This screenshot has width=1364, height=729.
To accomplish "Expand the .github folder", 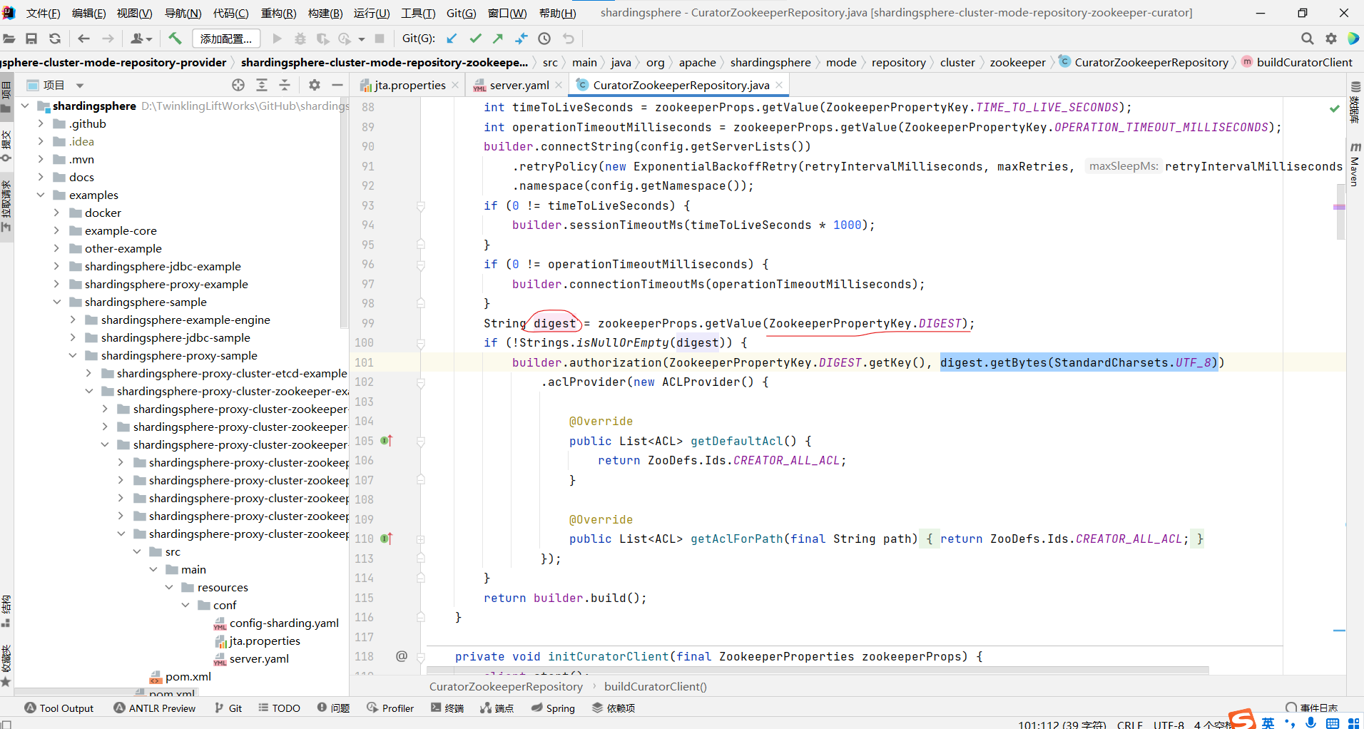I will pyautogui.click(x=41, y=123).
